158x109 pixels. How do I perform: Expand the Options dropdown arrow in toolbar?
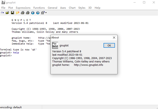(46, 13)
